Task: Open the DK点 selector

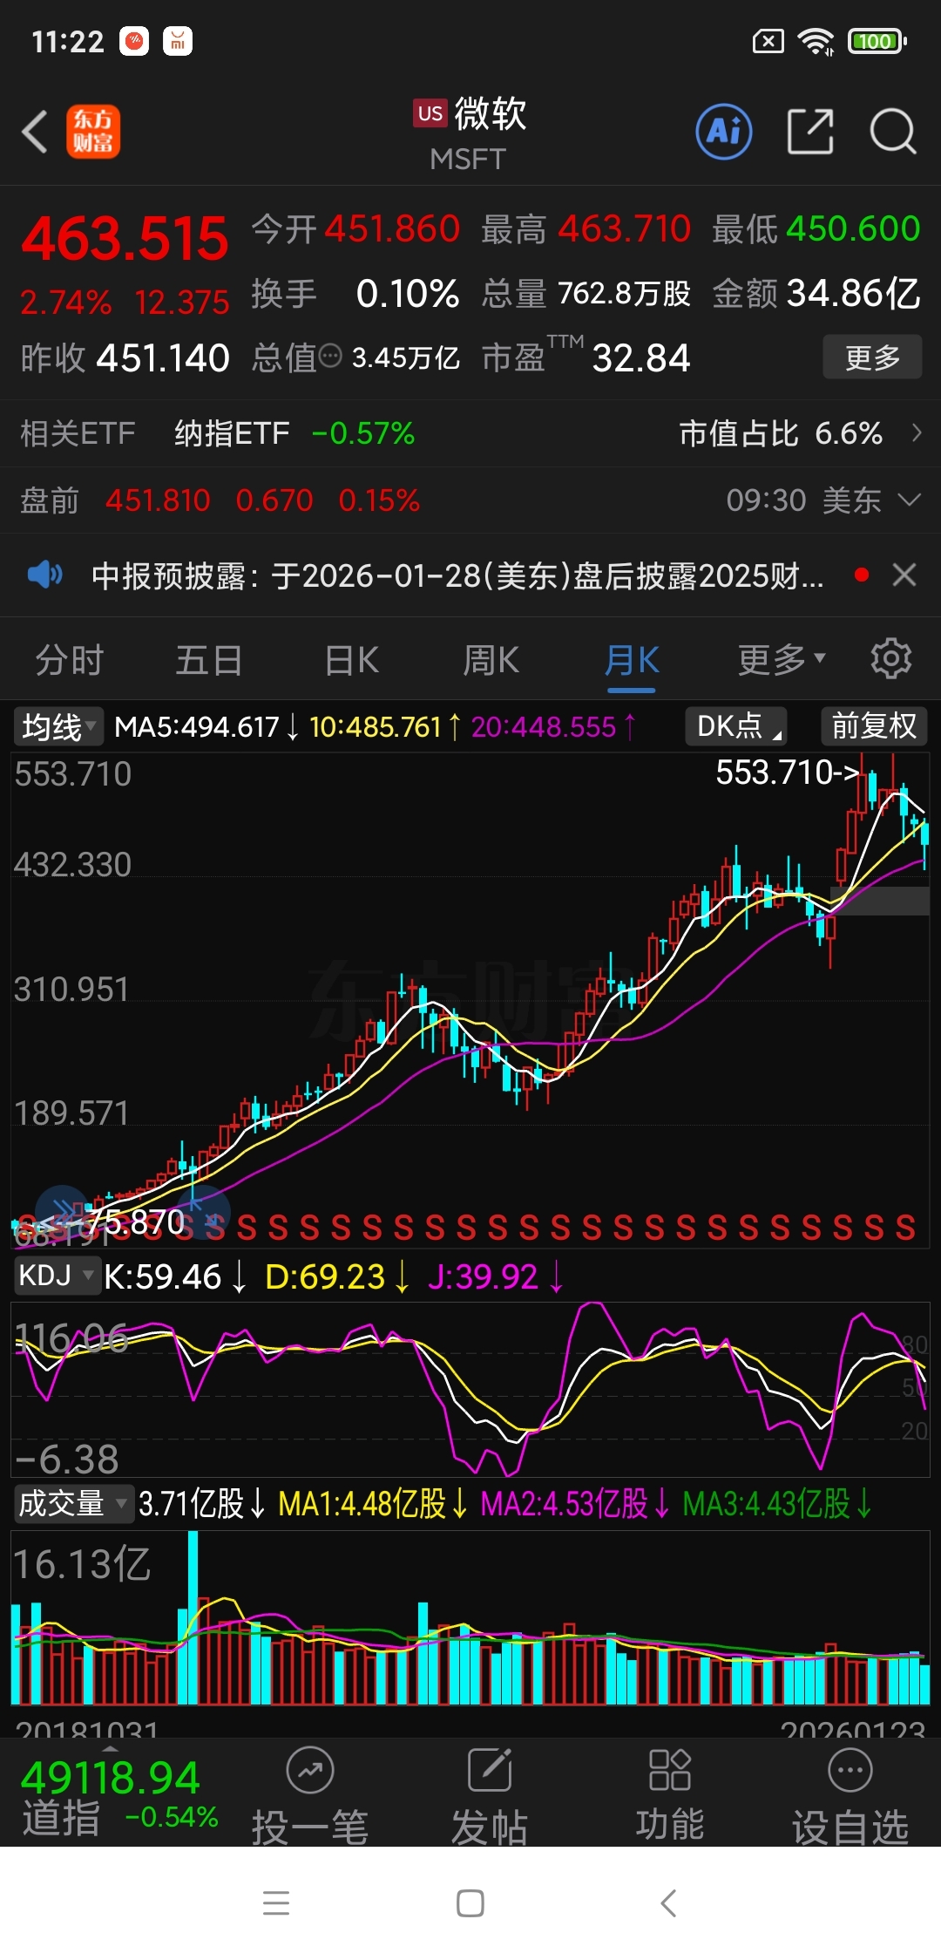Action: point(737,725)
